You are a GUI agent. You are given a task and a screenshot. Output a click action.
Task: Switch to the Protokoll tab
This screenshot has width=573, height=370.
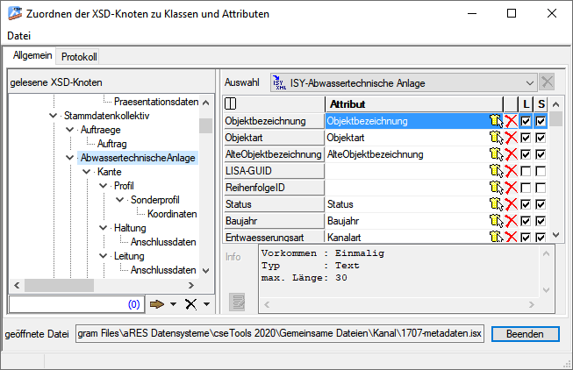(79, 56)
